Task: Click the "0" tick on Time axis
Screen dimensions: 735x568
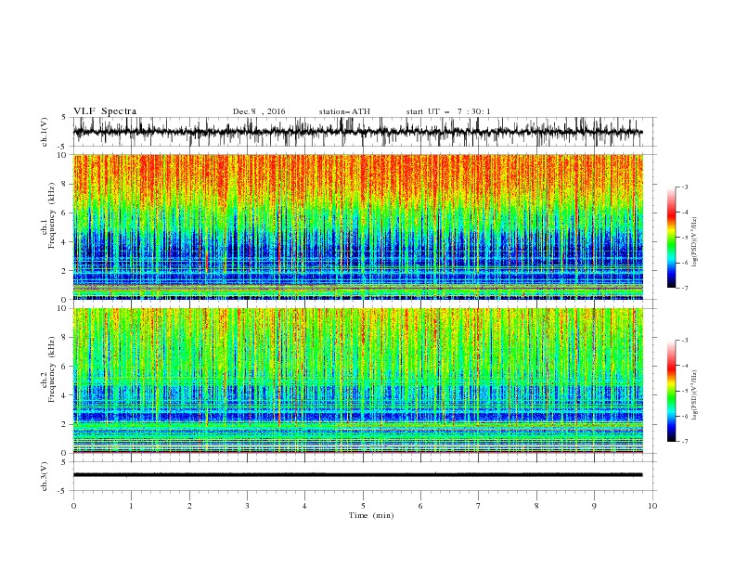Action: pos(73,506)
